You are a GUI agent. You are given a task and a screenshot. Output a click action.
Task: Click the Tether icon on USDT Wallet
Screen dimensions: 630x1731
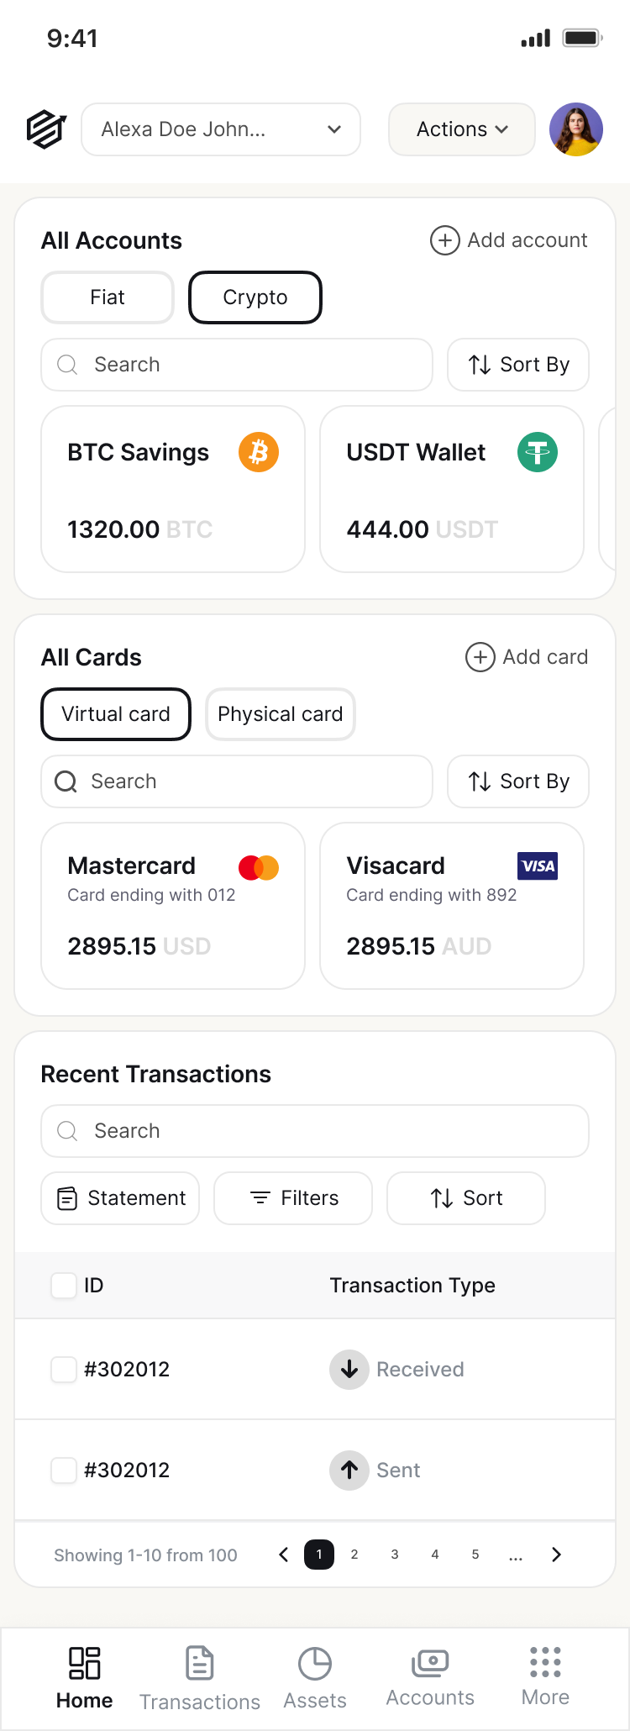(x=538, y=452)
